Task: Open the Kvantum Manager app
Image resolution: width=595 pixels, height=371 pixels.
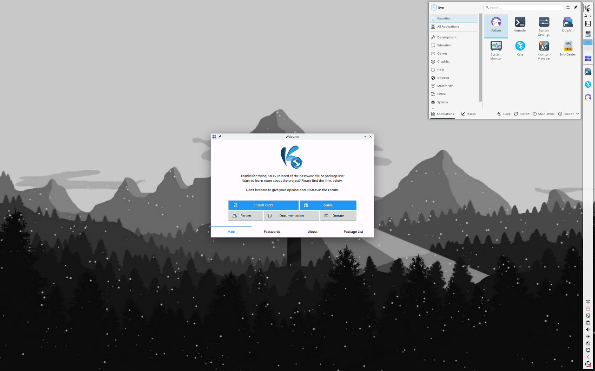Action: coord(544,50)
